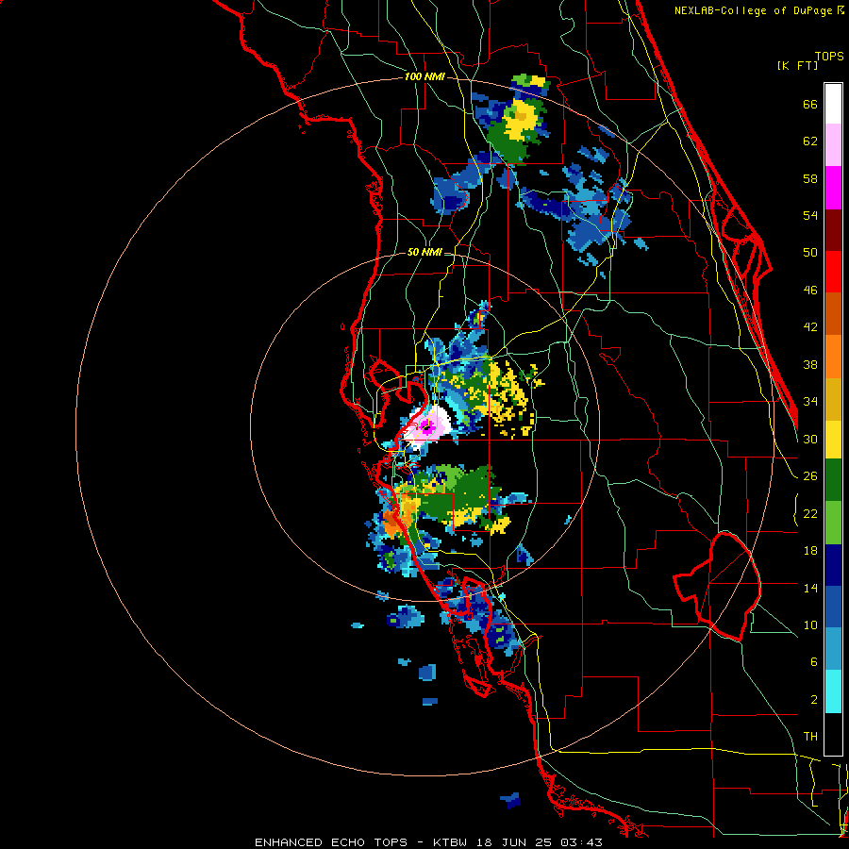Click the cyan 2 kft legend swatch
This screenshot has width=849, height=849.
[833, 691]
